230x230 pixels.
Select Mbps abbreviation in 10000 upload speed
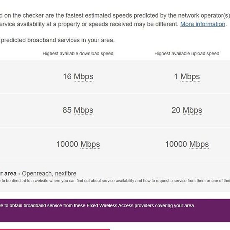(x=199, y=144)
